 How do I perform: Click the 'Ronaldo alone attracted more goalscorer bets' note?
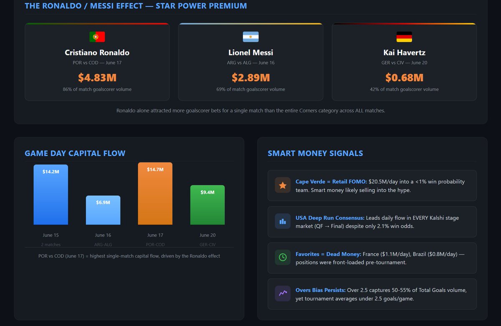pyautogui.click(x=250, y=111)
